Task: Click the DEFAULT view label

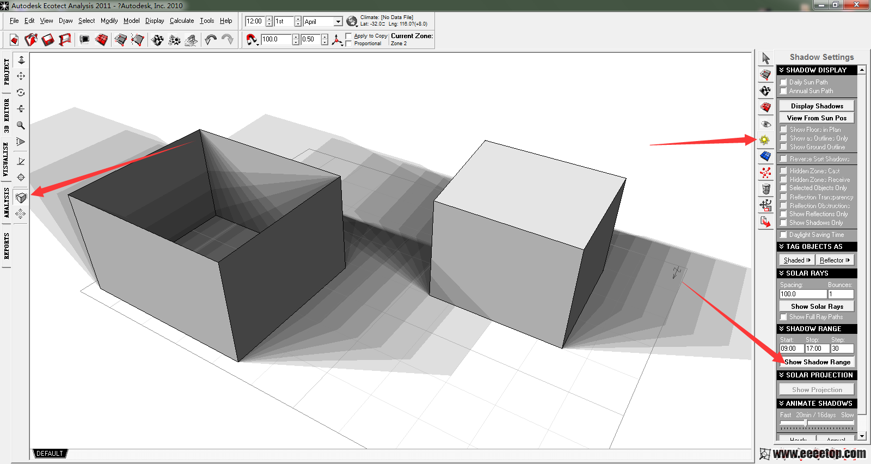Action: (50, 454)
